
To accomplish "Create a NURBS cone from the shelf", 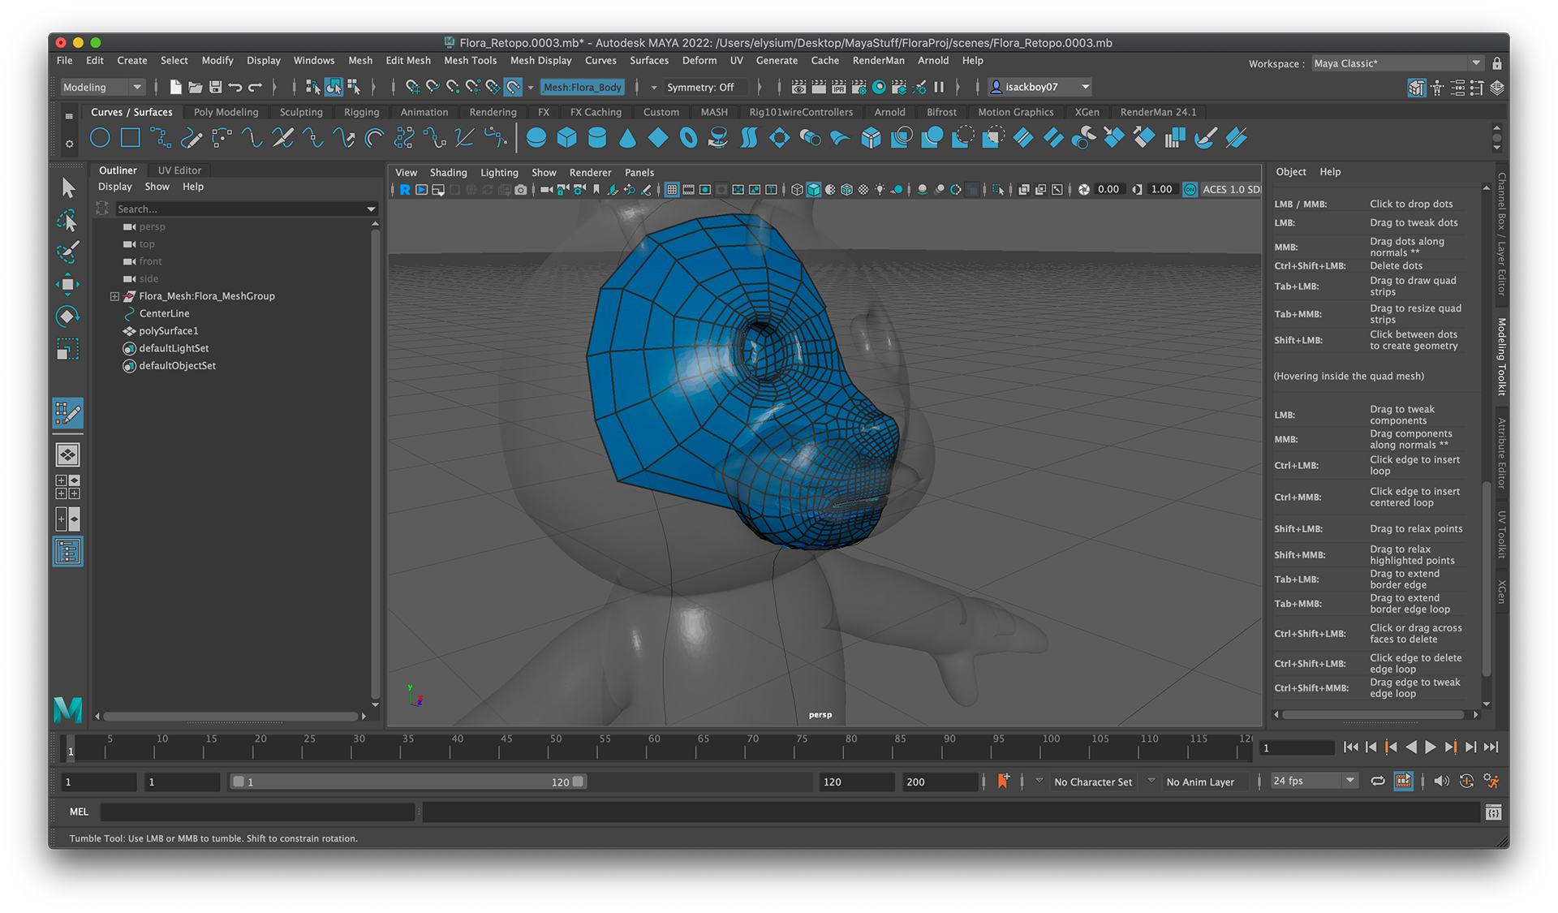I will (x=627, y=138).
